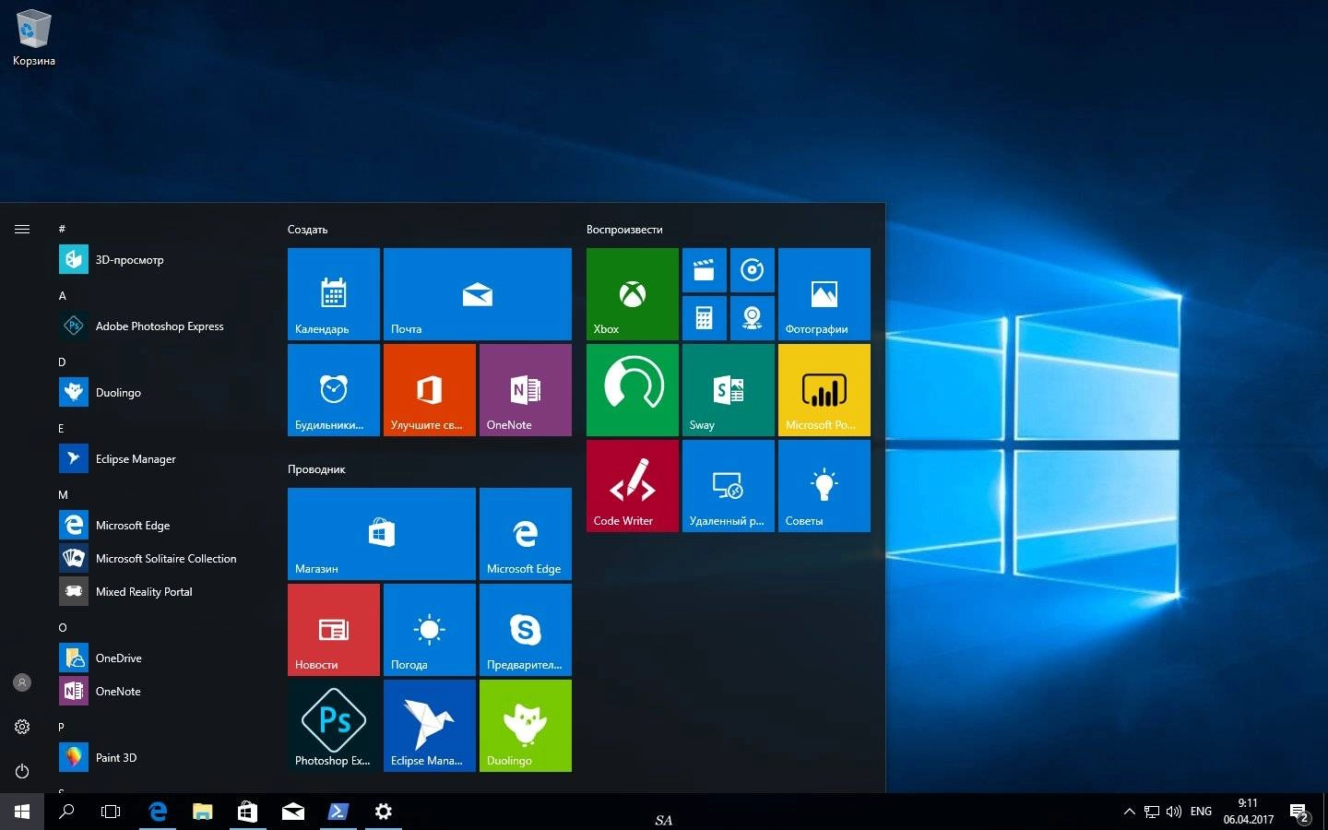Open the volume control in tray
Screen dimensions: 1328x830
(1174, 812)
